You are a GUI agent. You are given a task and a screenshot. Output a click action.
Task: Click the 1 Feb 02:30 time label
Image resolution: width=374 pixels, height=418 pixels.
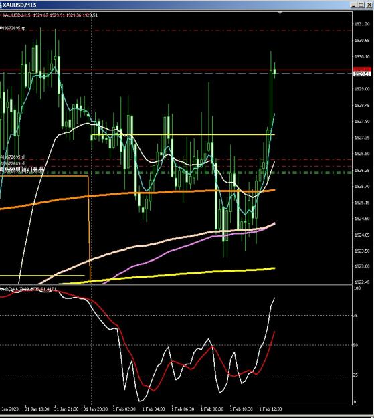point(124,409)
